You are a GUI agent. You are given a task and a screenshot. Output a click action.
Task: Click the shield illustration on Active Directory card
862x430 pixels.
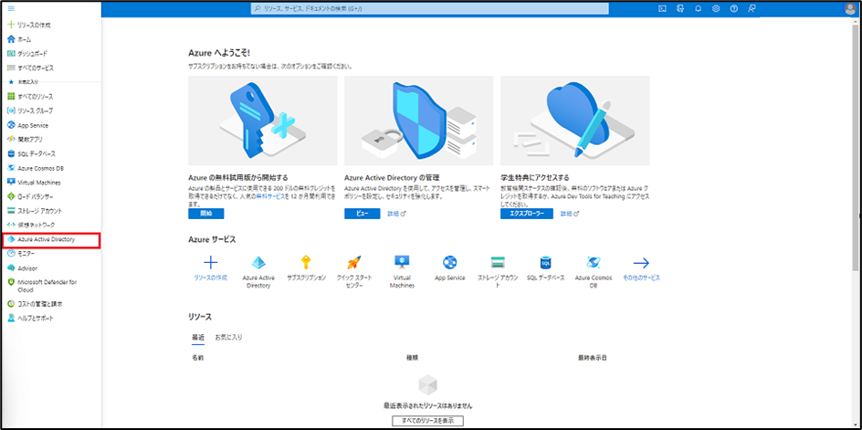coord(419,121)
